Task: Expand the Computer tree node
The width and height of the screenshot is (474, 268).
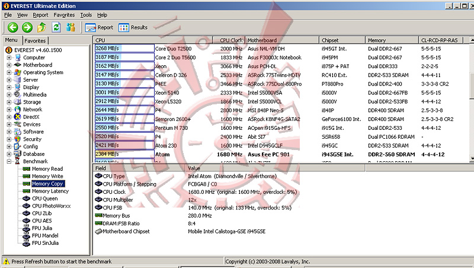Action: click(9, 58)
